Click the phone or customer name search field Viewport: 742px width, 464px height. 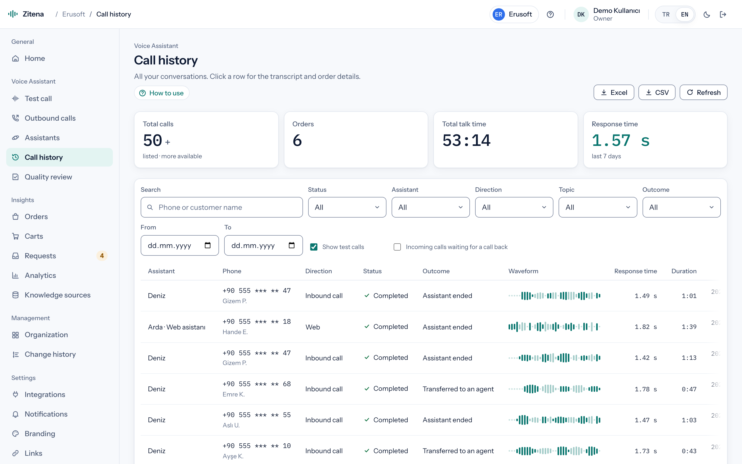(222, 208)
